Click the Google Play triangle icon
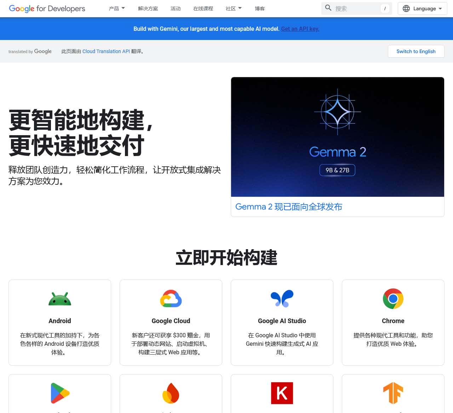 [59, 393]
